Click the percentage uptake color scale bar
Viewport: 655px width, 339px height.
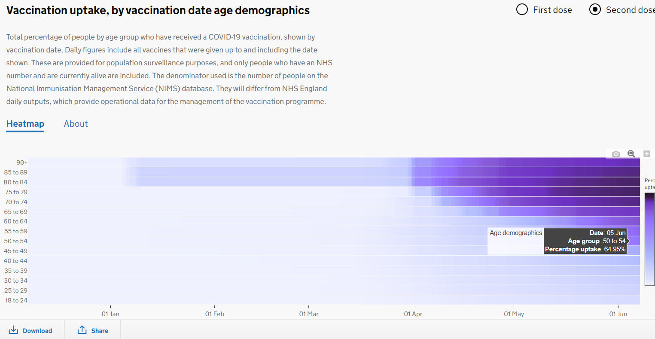pyautogui.click(x=649, y=239)
